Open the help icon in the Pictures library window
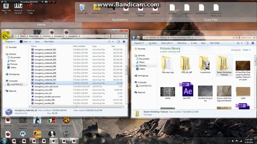Viewport: 257px width, 144px height. coord(253,43)
